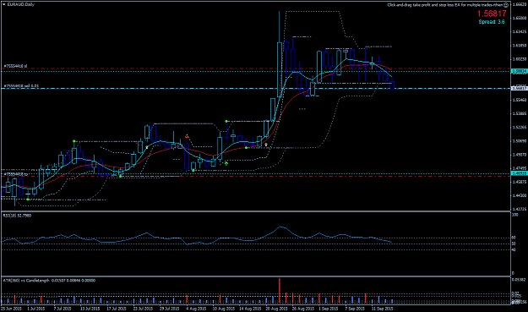Viewport: 528px width, 312px height.
Task: Click the expert advisor smiley icon
Action: [x=506, y=5]
